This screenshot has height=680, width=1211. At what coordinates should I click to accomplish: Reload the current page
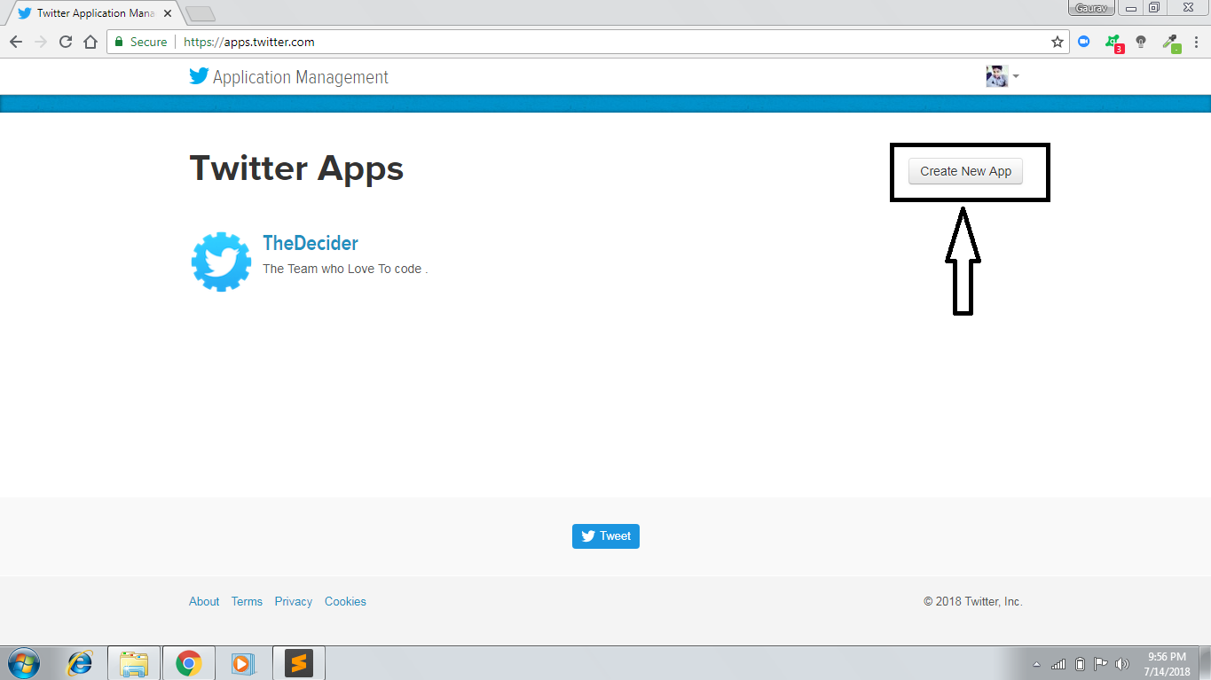pos(65,42)
